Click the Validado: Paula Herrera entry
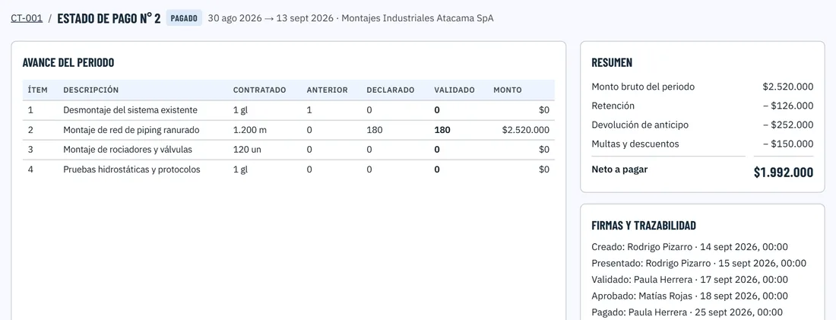Image resolution: width=836 pixels, height=320 pixels. coord(690,280)
